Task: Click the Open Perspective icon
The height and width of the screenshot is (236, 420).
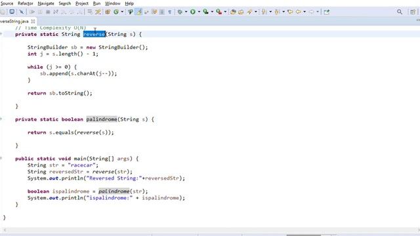Action: 413,12
